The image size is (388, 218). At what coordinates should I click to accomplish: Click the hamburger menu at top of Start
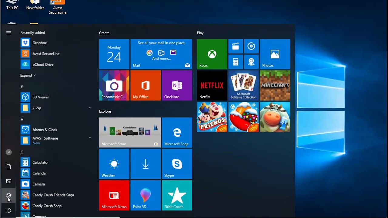(9, 33)
